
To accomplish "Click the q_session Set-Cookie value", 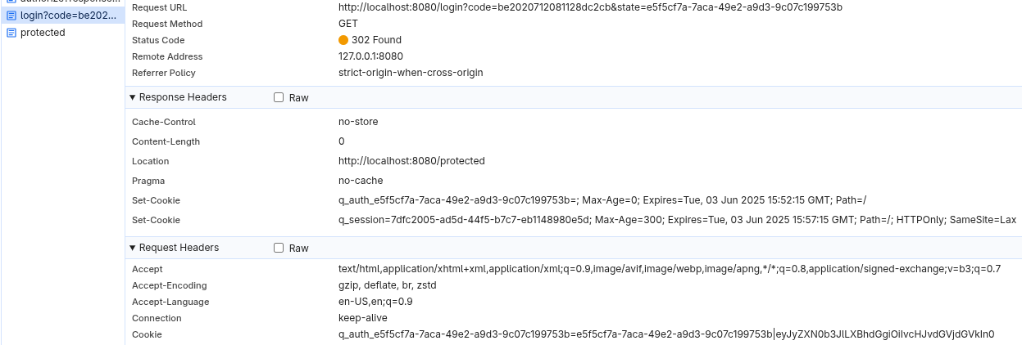I will 677,220.
